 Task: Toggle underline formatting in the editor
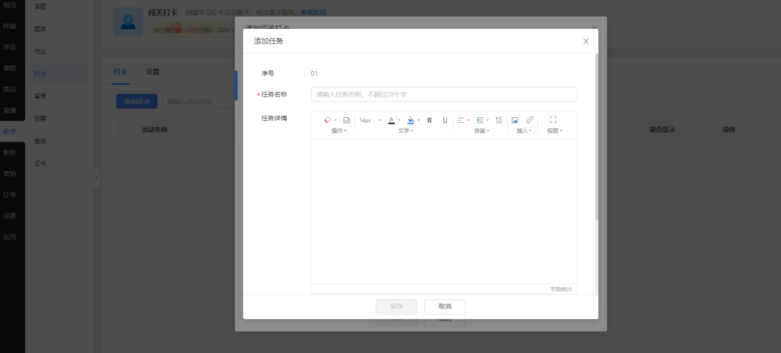[445, 120]
